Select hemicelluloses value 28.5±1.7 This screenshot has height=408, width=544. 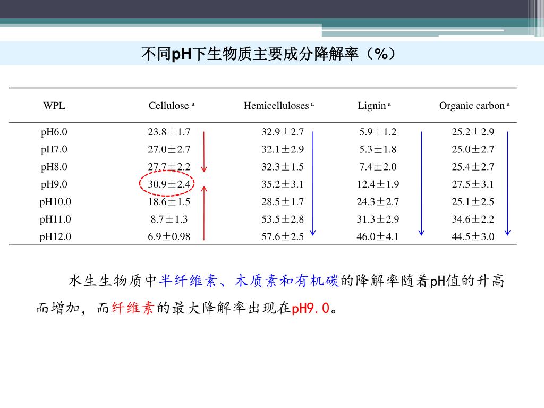coord(283,201)
